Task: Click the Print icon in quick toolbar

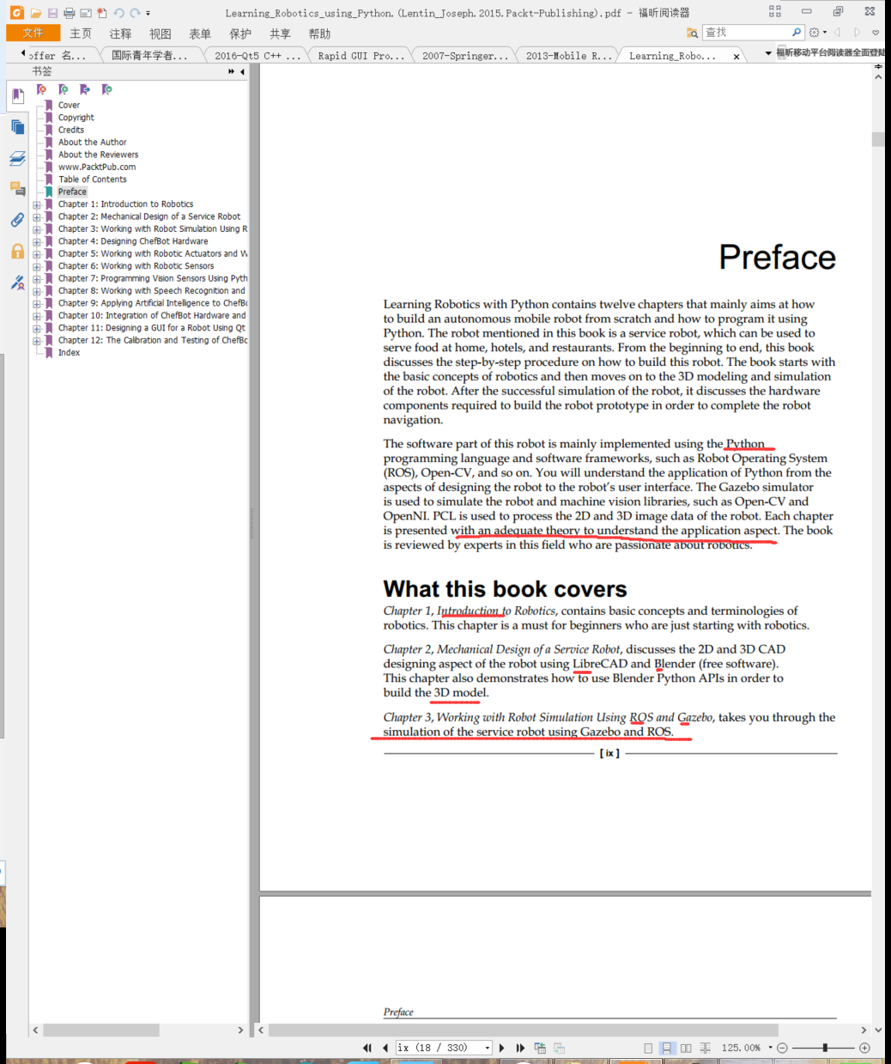Action: click(x=70, y=13)
